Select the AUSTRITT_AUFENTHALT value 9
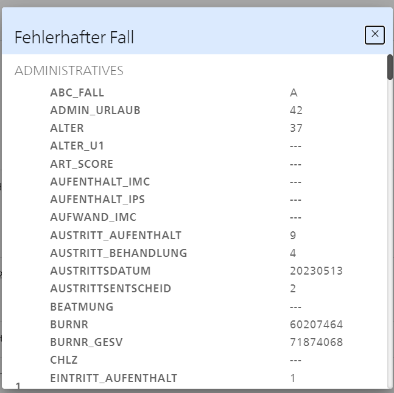This screenshot has height=393, width=394. (x=293, y=236)
